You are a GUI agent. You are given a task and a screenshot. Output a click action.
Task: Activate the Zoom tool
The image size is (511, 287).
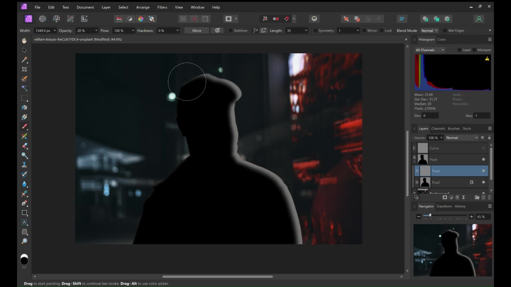coord(24,241)
